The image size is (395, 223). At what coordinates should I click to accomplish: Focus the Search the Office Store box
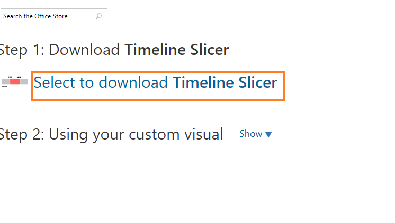coord(48,16)
